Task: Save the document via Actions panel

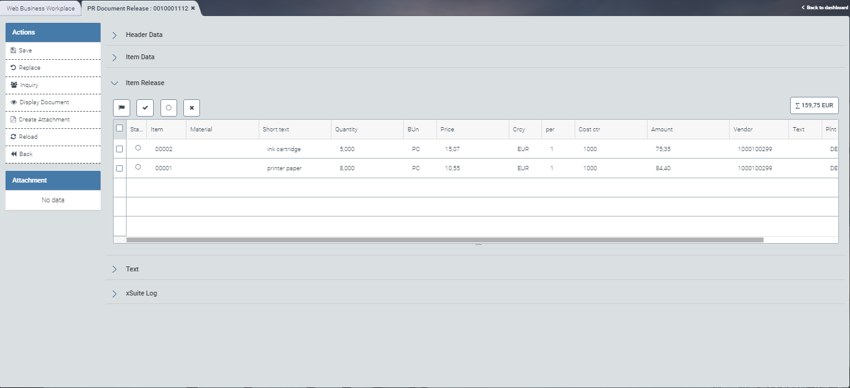Action: (25, 51)
